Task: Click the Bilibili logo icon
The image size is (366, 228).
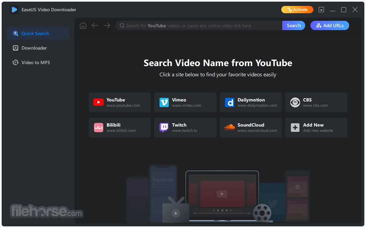Action: pos(99,128)
